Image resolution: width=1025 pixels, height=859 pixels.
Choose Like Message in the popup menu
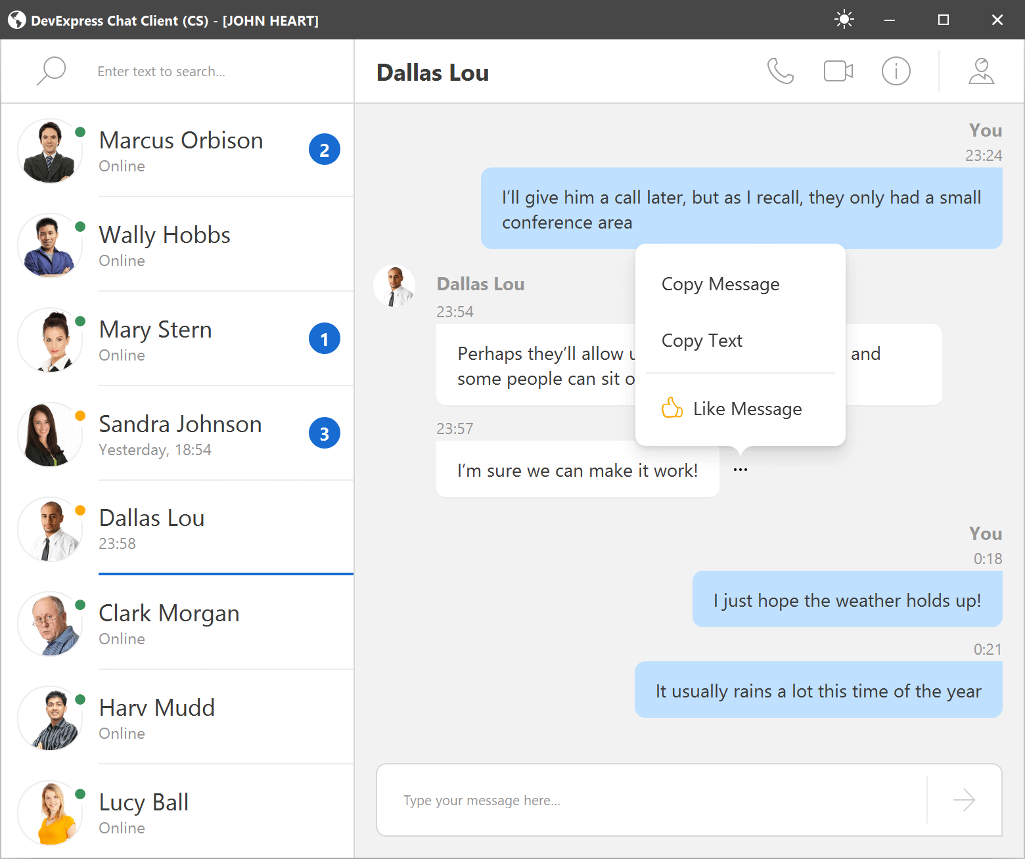748,408
